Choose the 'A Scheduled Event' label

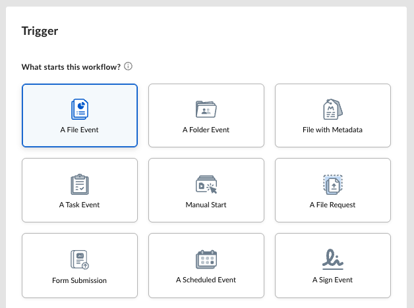point(206,280)
